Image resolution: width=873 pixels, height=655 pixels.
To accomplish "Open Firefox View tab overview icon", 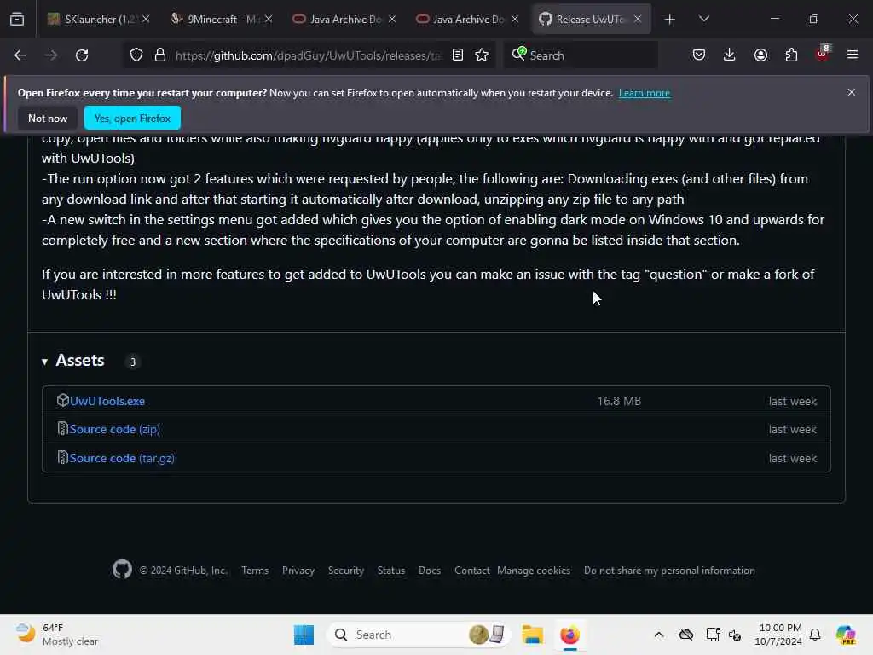I will [x=17, y=19].
